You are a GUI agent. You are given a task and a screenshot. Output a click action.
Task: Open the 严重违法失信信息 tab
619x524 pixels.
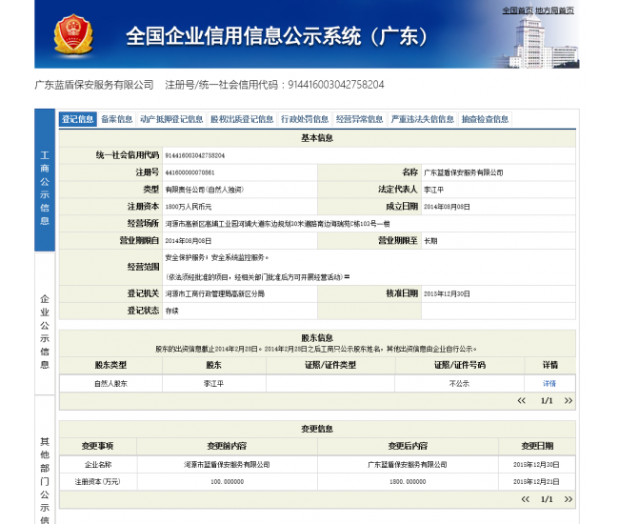(422, 119)
